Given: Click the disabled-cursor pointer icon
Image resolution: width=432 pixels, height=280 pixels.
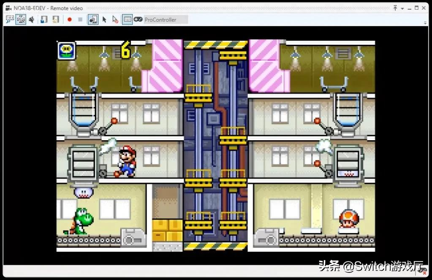Looking at the screenshot, I should pos(115,19).
